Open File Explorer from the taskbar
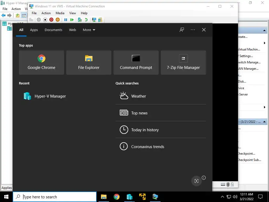Image resolution: width=269 pixels, height=202 pixels. [104, 197]
